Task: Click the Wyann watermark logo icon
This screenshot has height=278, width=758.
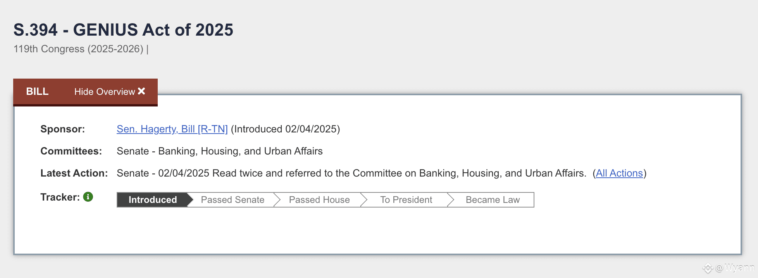Action: pos(708,268)
